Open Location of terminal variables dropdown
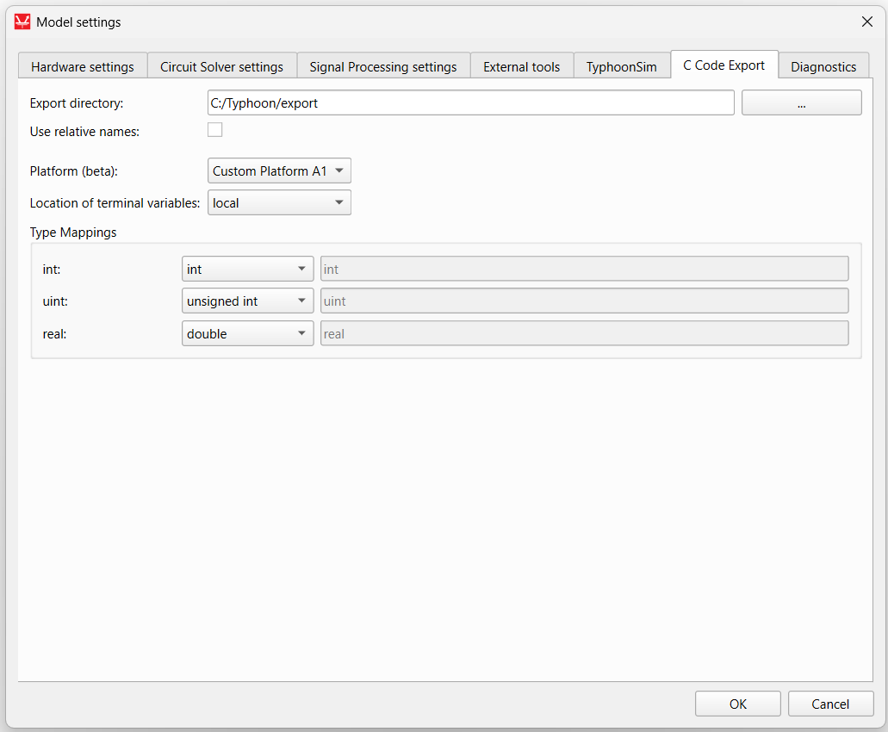The width and height of the screenshot is (888, 732). (279, 203)
